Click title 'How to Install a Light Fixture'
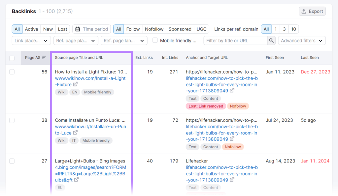This screenshot has width=338, height=196. pyautogui.click(x=91, y=72)
